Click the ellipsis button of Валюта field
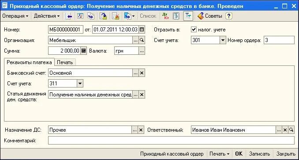Image resolution: width=299 pixels, height=160 pixels. point(142,51)
